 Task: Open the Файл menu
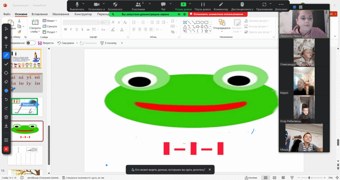click(x=7, y=14)
